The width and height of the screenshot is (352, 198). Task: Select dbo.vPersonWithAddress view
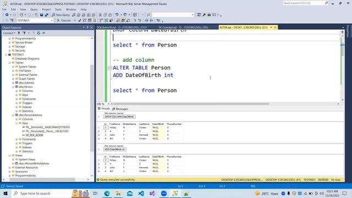click(x=34, y=164)
